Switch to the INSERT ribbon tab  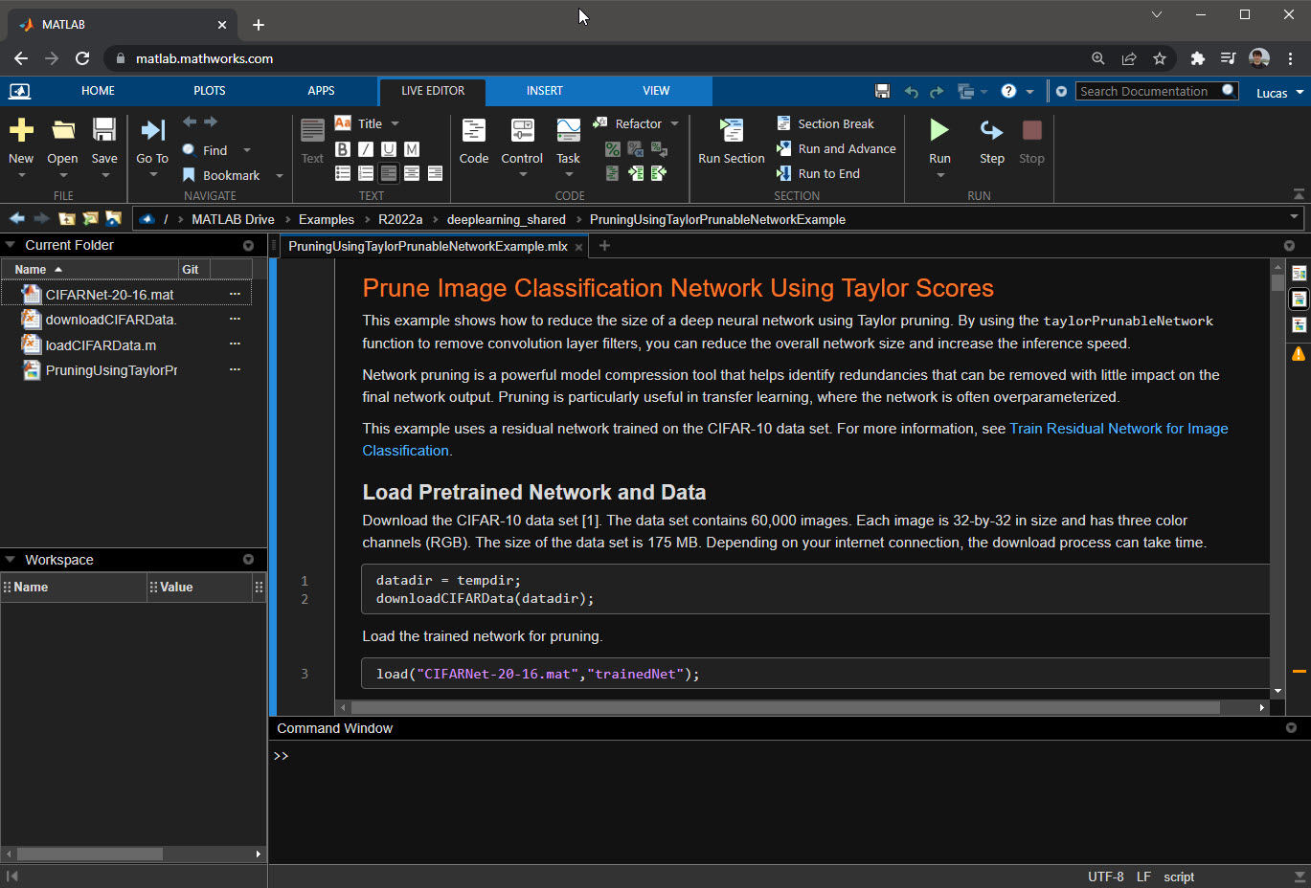pos(544,91)
